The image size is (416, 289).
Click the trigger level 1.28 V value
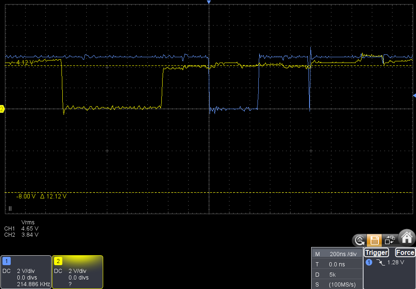(x=395, y=262)
